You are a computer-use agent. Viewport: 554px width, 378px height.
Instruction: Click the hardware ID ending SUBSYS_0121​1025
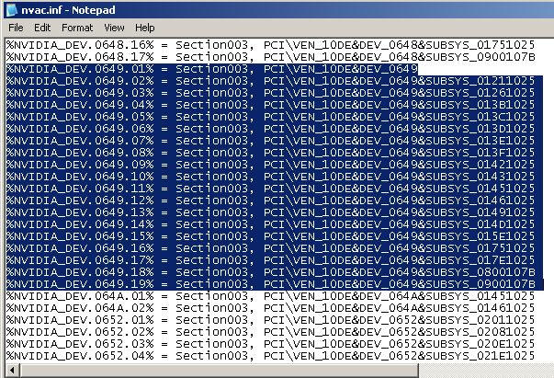pos(400,81)
